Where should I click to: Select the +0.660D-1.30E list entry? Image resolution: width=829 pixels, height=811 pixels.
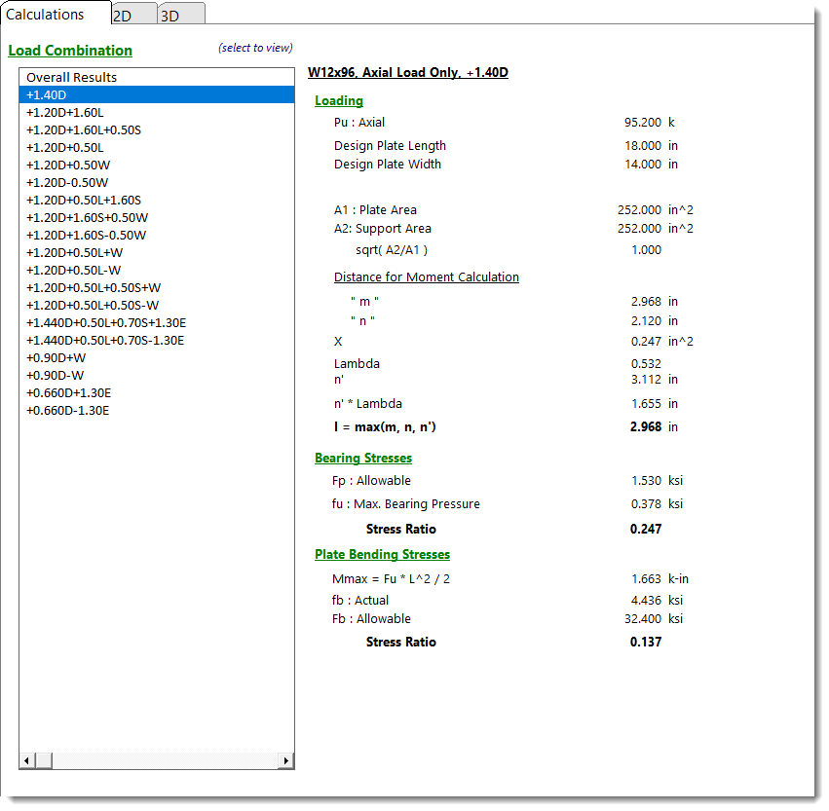67,410
